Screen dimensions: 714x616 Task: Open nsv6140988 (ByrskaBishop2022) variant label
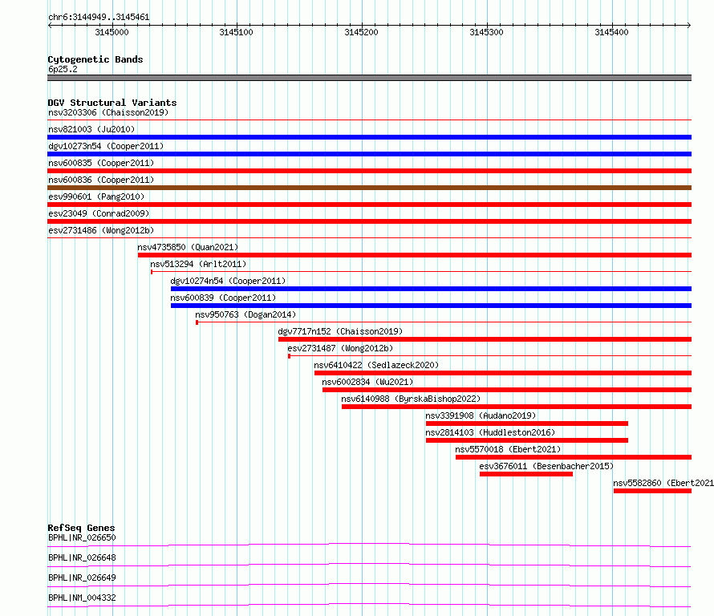click(x=411, y=399)
